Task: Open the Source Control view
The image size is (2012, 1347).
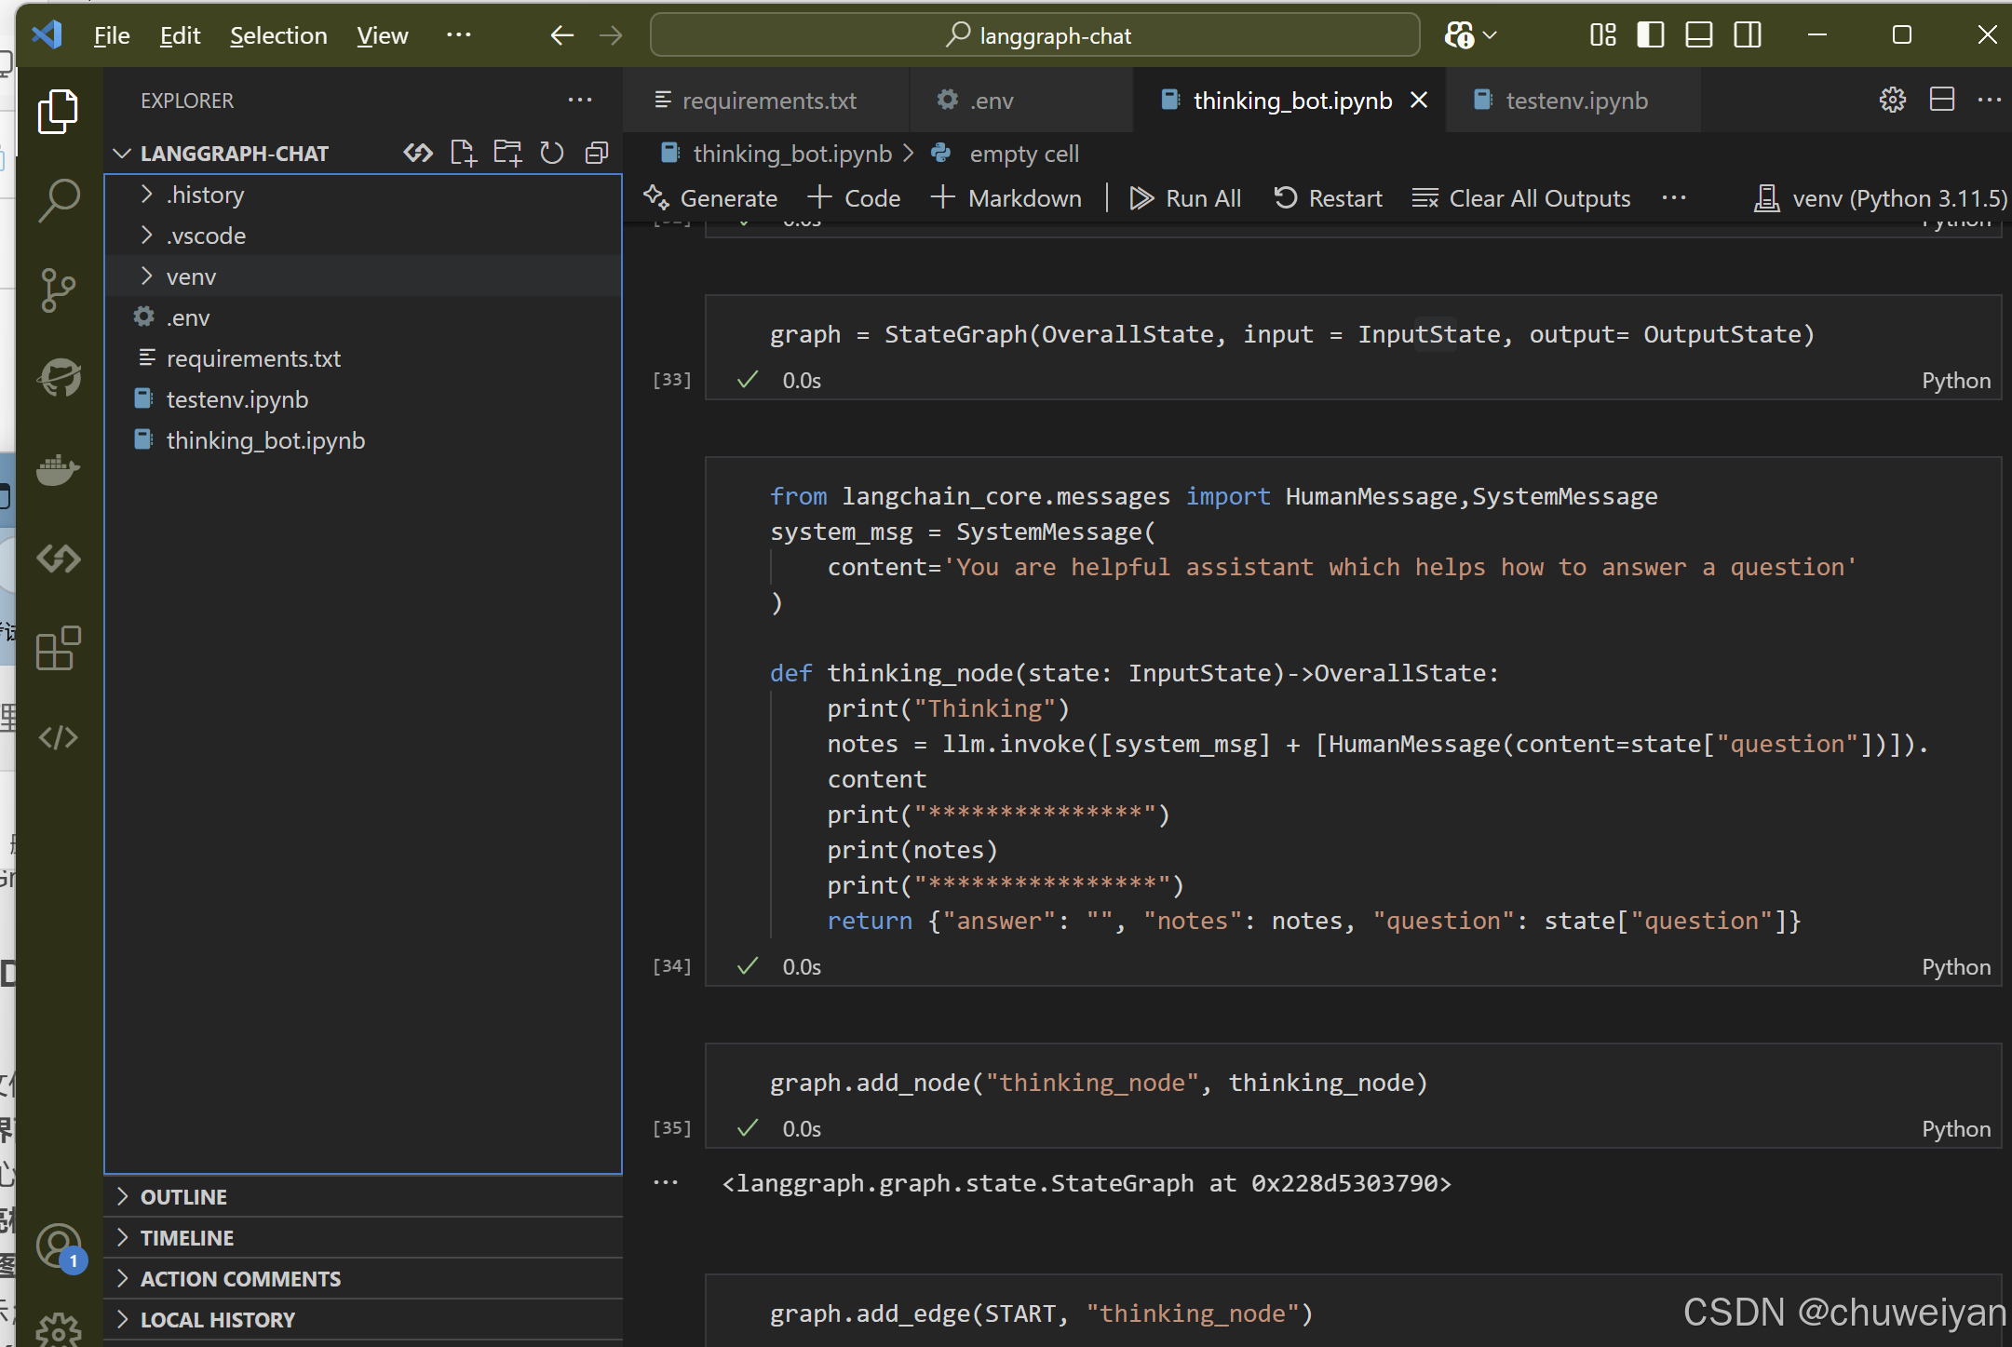Action: (59, 290)
